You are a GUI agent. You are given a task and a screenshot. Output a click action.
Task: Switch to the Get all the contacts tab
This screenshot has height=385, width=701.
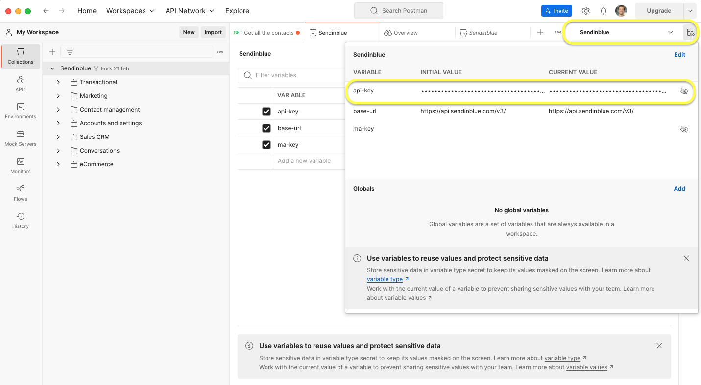267,33
